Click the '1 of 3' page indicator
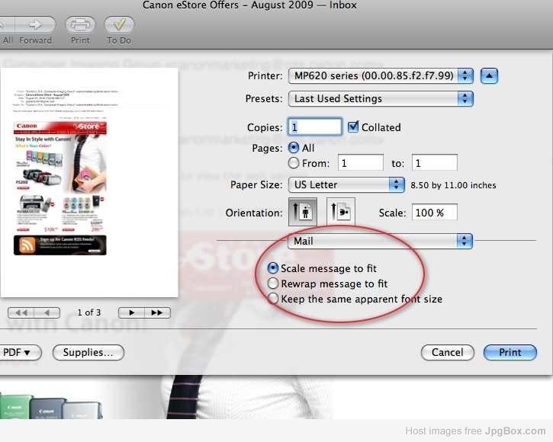This screenshot has width=553, height=442. click(89, 312)
